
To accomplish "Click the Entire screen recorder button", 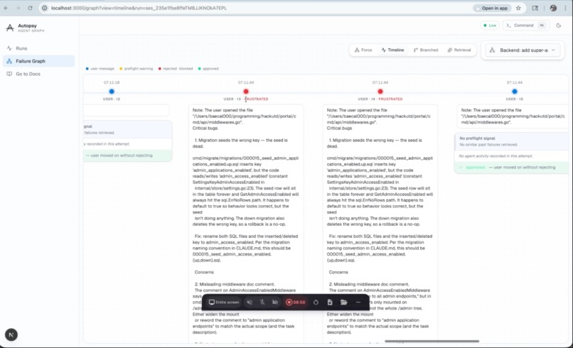I will [x=224, y=302].
